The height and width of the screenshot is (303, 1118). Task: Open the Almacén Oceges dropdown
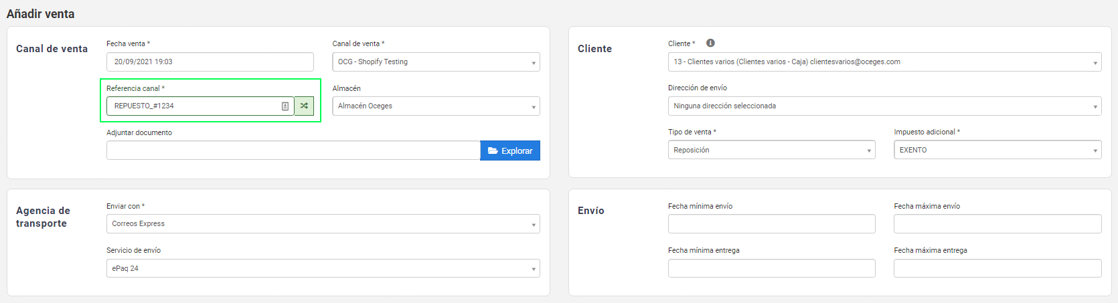(x=436, y=106)
